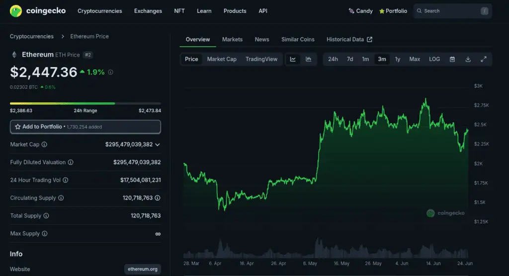
Task: Click the Candy rewards icon
Action: [x=351, y=11]
